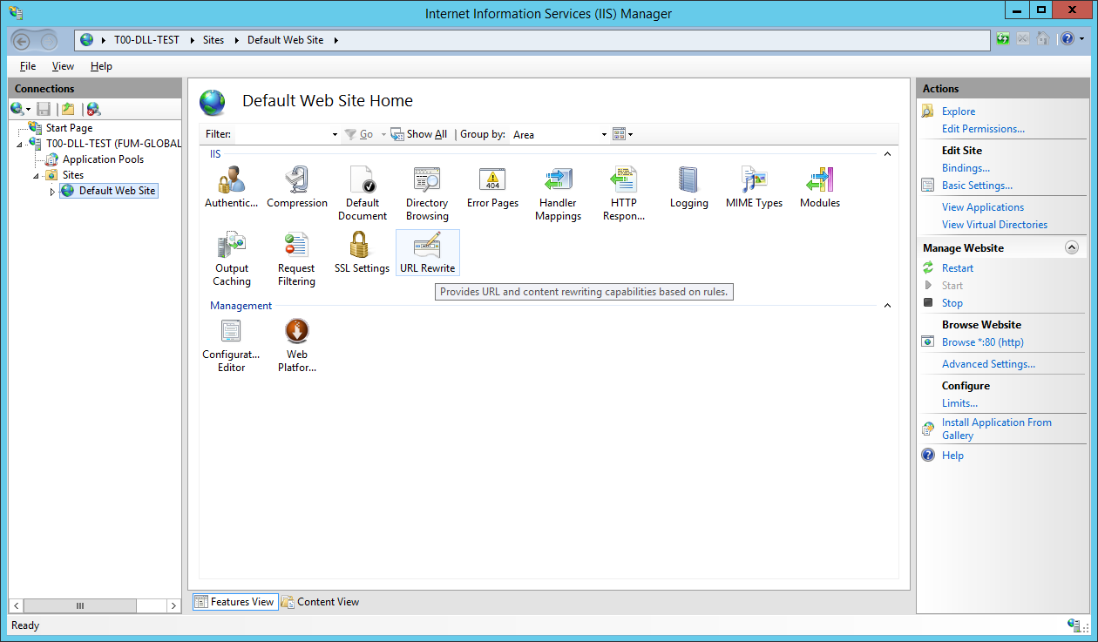Image resolution: width=1098 pixels, height=642 pixels.
Task: Open the Web Platform Installer icon
Action: coord(297,345)
